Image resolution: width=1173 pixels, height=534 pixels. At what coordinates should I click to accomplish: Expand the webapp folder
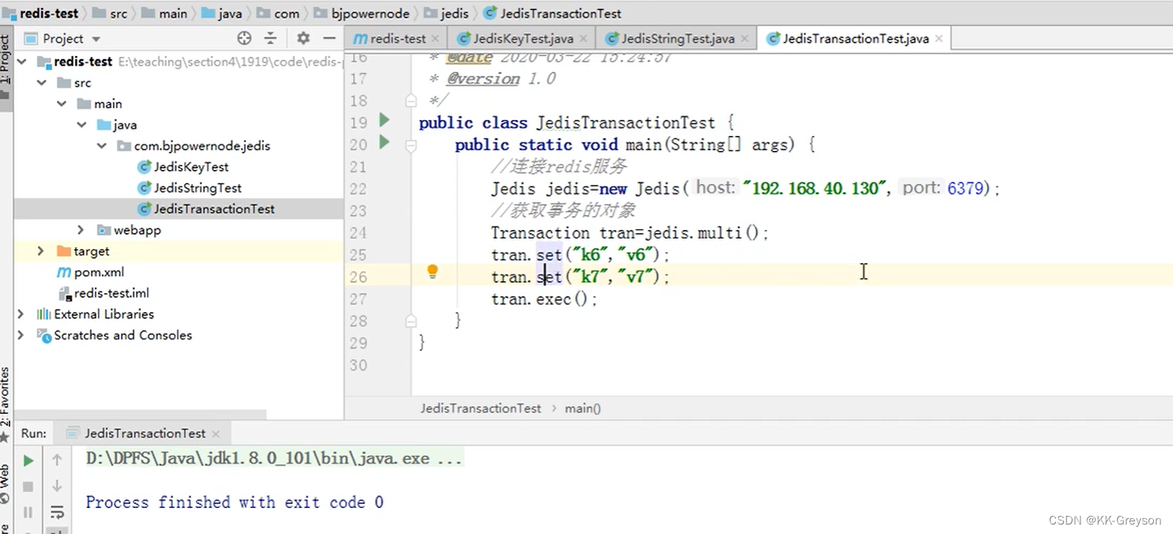pyautogui.click(x=81, y=230)
